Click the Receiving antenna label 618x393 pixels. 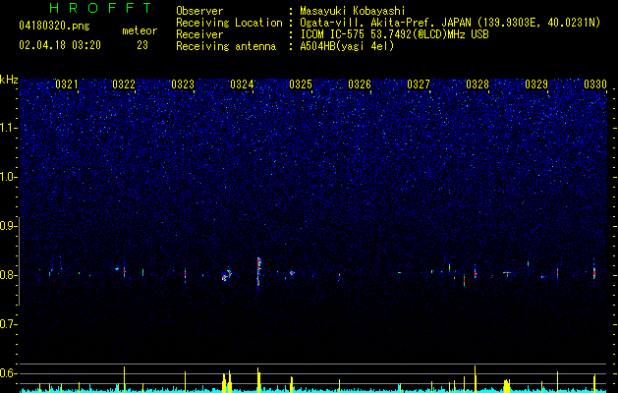226,46
